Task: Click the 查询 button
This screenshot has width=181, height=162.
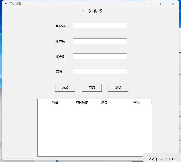Action: pyautogui.click(x=92, y=88)
